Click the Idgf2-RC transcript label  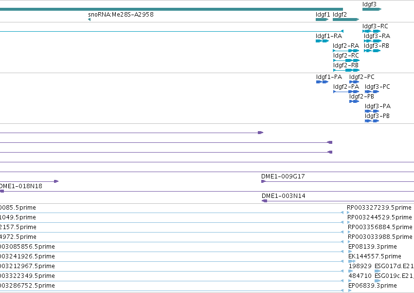pyautogui.click(x=346, y=56)
